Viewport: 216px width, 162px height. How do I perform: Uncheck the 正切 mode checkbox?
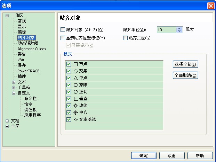click(x=69, y=92)
